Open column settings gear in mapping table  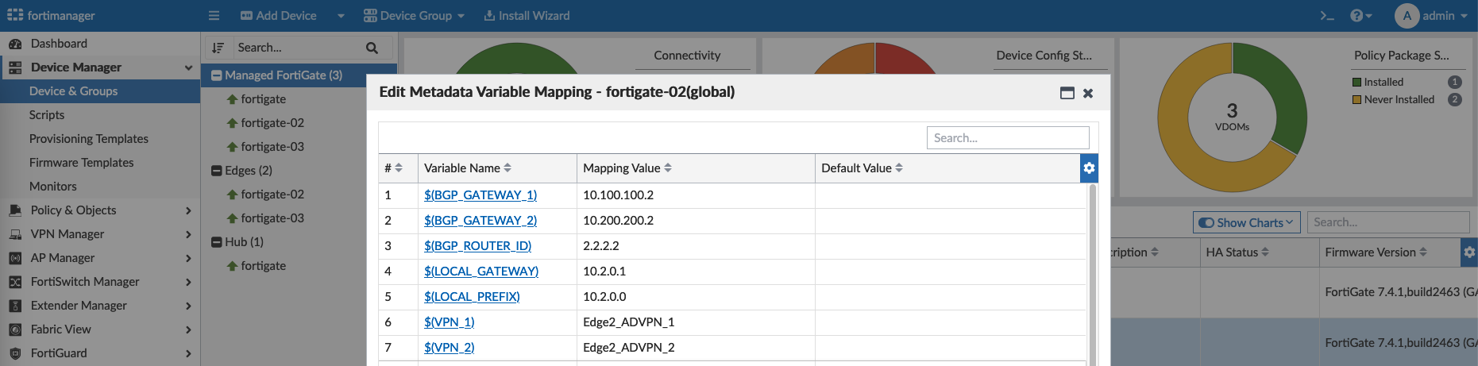pyautogui.click(x=1089, y=168)
